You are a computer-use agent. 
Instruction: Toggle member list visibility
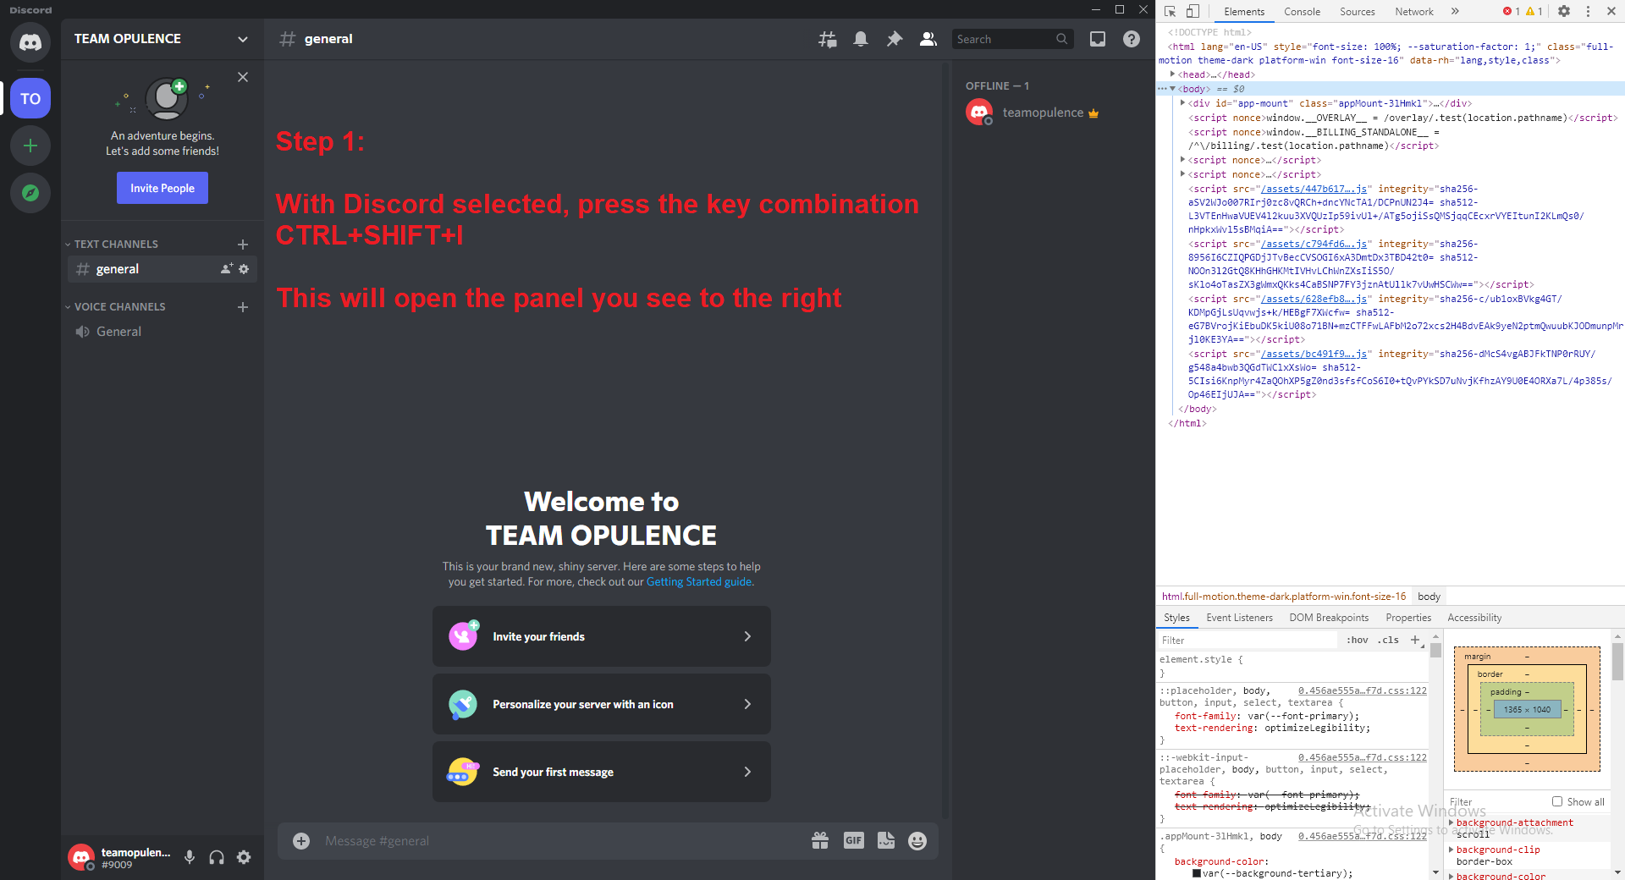click(928, 39)
